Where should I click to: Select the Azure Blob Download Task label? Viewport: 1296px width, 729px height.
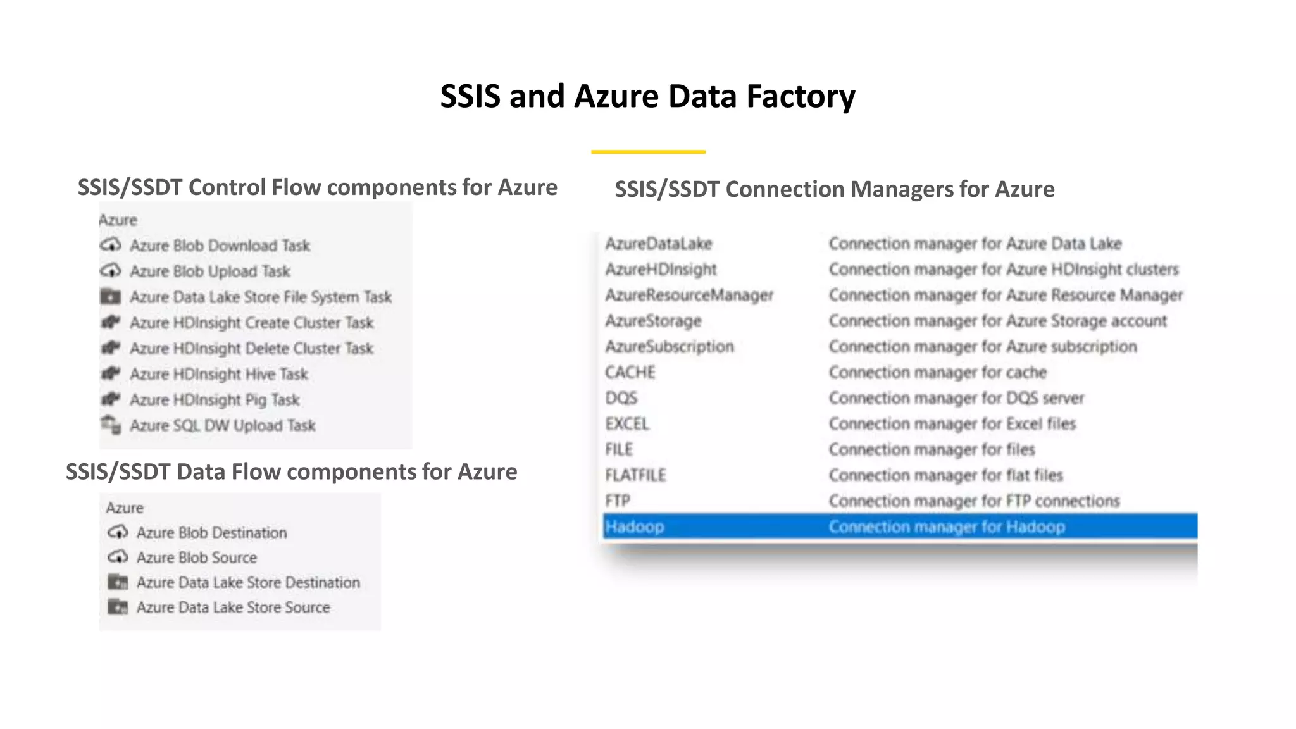220,246
